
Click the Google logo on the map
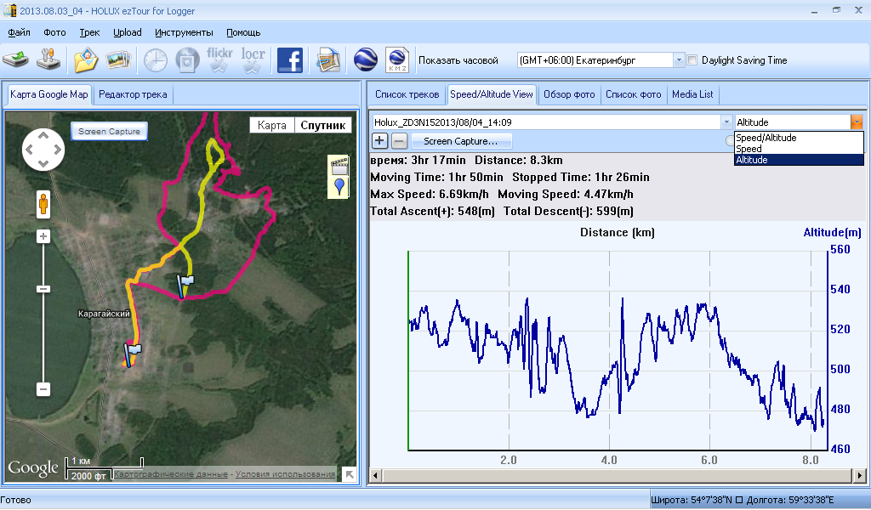pos(33,468)
